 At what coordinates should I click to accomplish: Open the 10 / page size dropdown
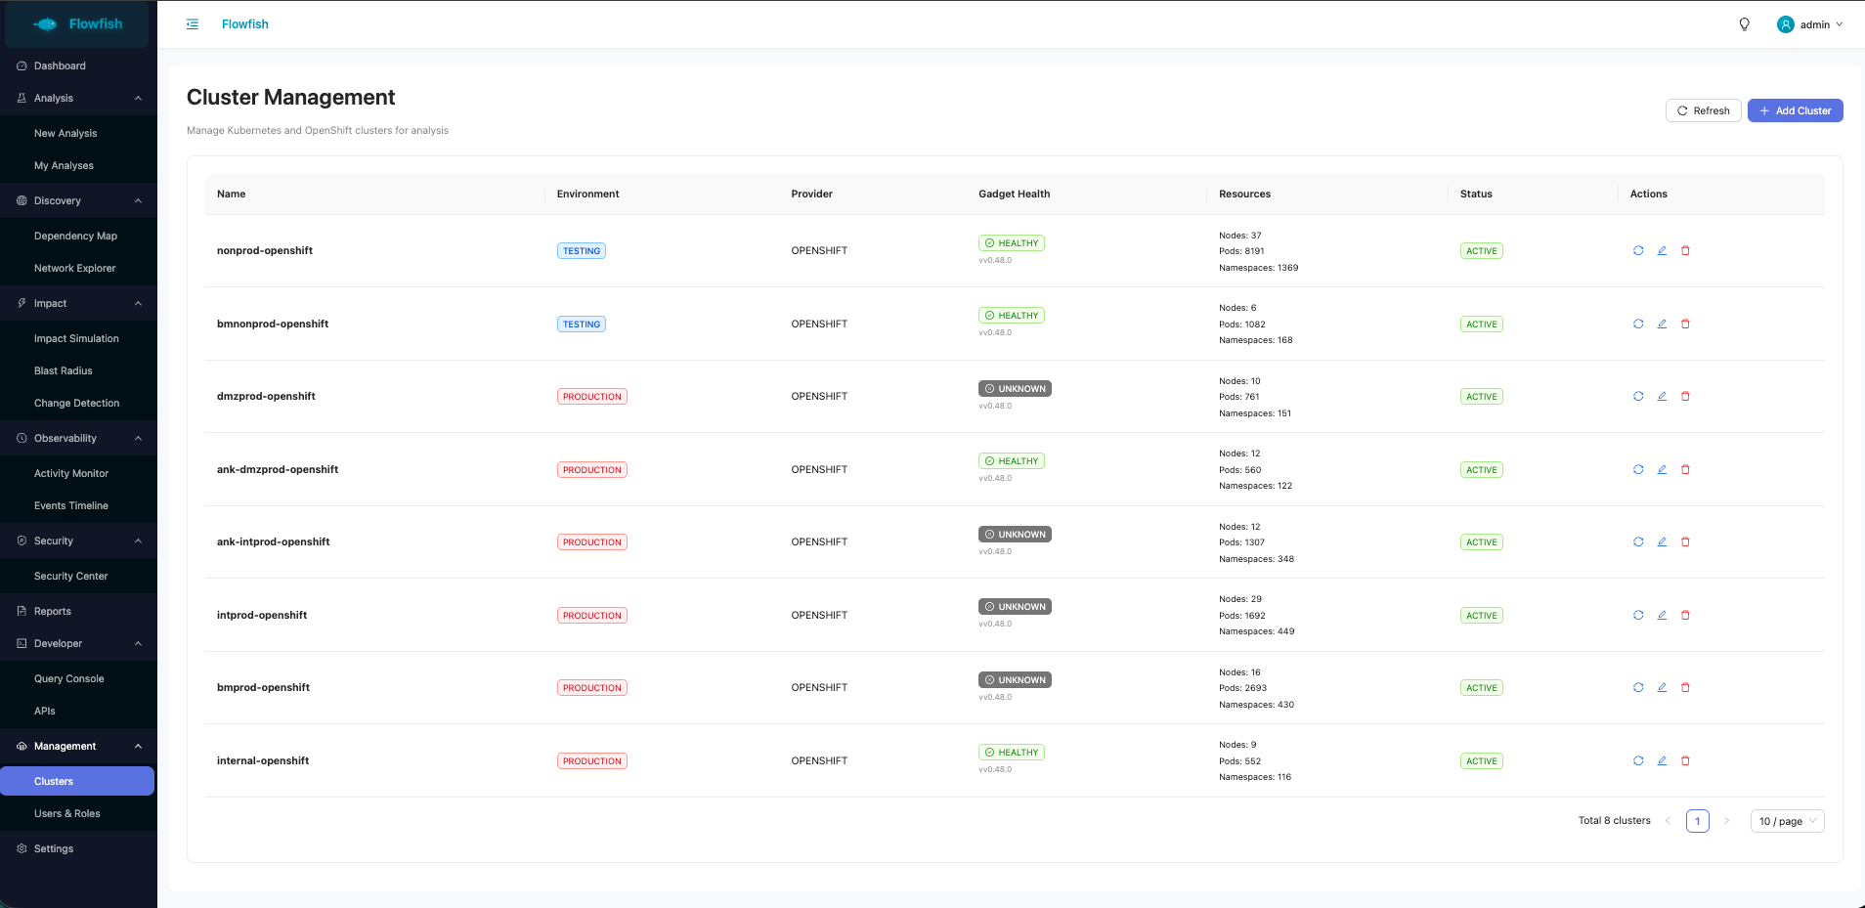(1787, 821)
